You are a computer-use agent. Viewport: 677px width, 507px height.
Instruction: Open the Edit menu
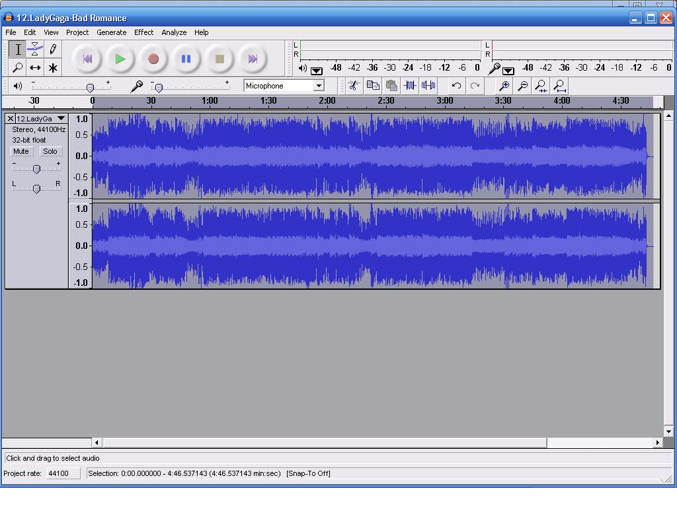[x=30, y=32]
